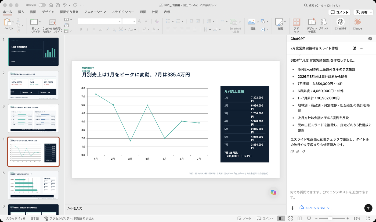Viewport: 376px width, 222px height.
Task: Open the font size dropdown
Action: (x=134, y=21)
